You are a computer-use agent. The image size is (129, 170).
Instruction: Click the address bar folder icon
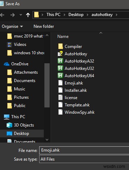36,15
